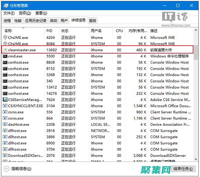
Task: Click the DownloadSDKServer process icon
Action: [x=5, y=156]
